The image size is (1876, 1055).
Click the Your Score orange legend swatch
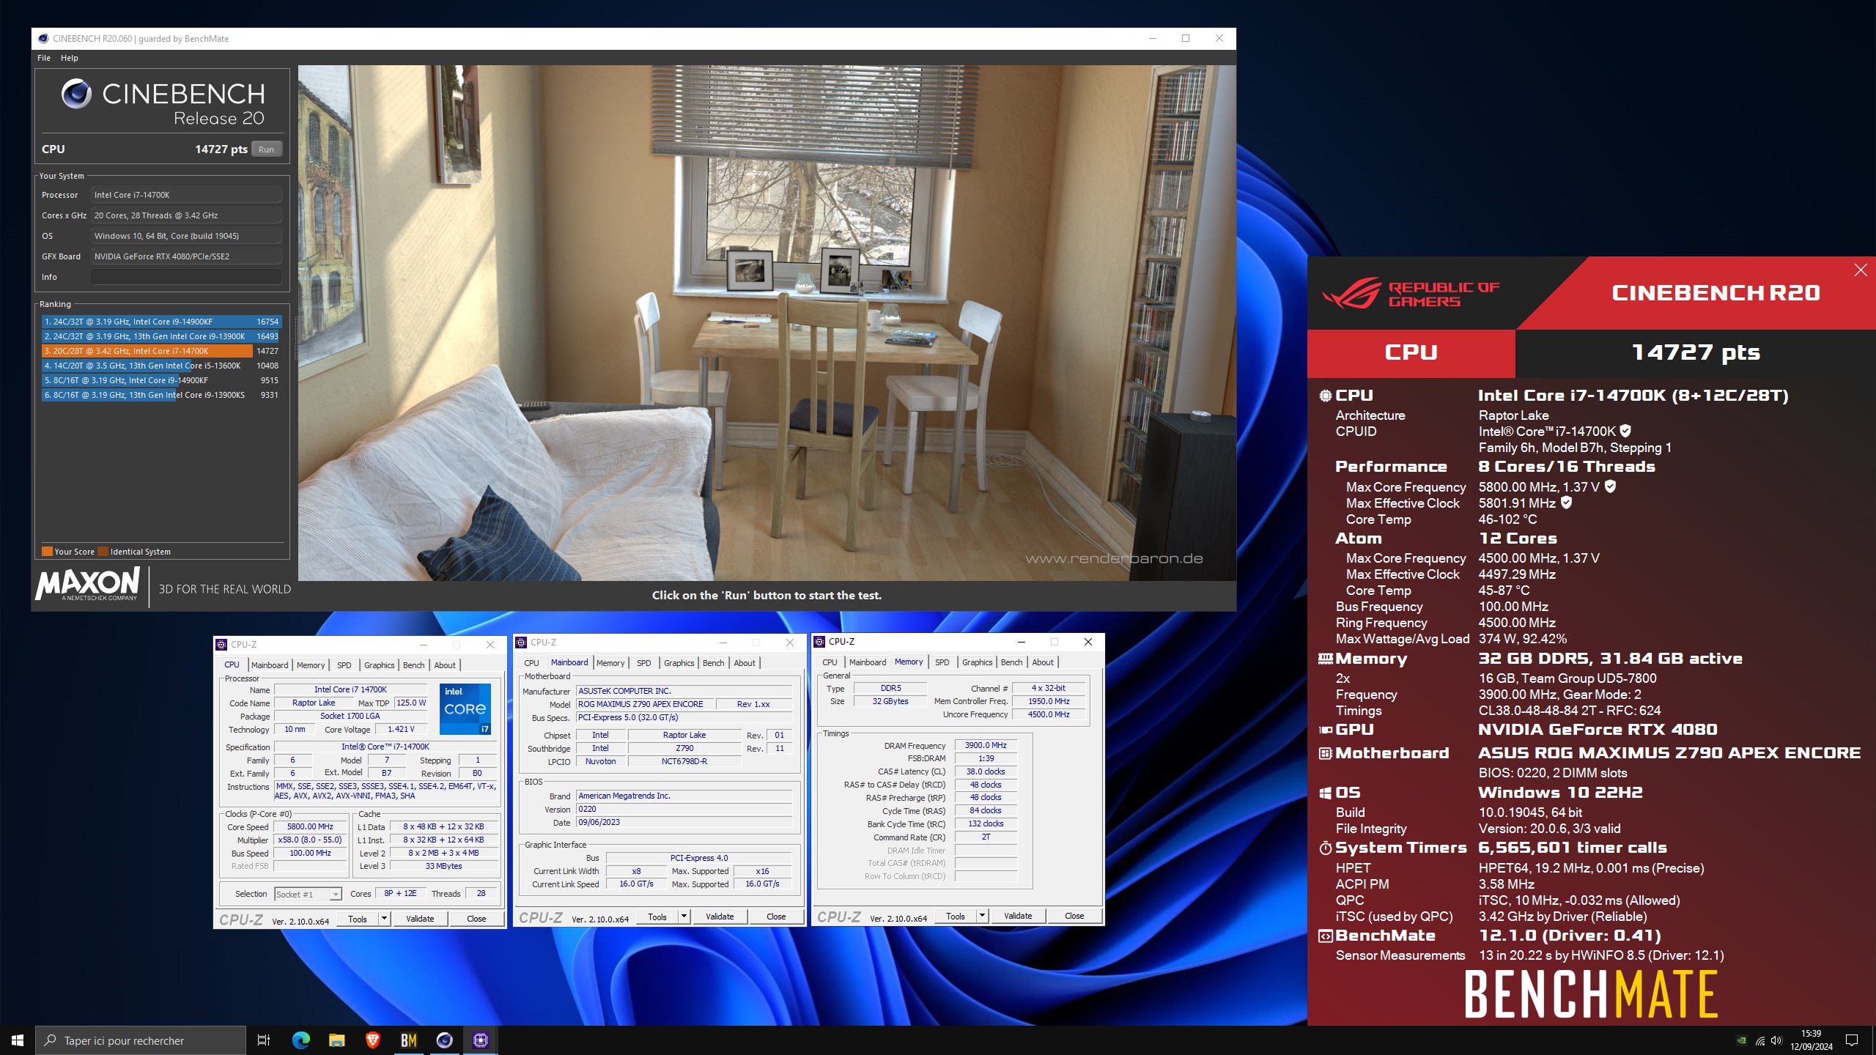47,552
